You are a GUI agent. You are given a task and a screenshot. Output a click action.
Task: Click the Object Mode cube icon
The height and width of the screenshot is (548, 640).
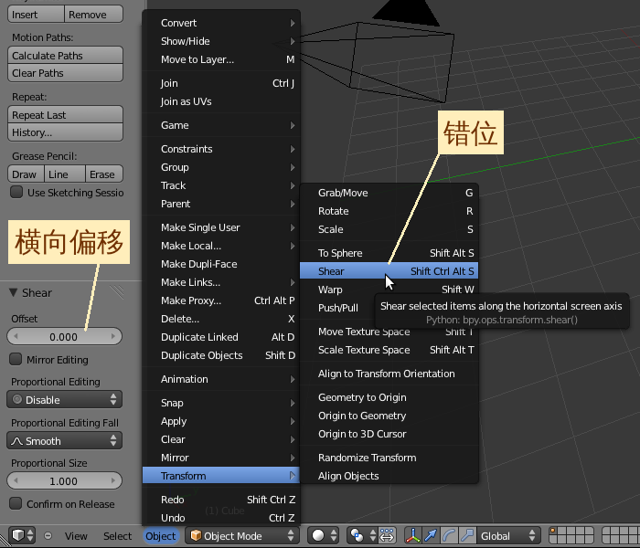click(197, 535)
